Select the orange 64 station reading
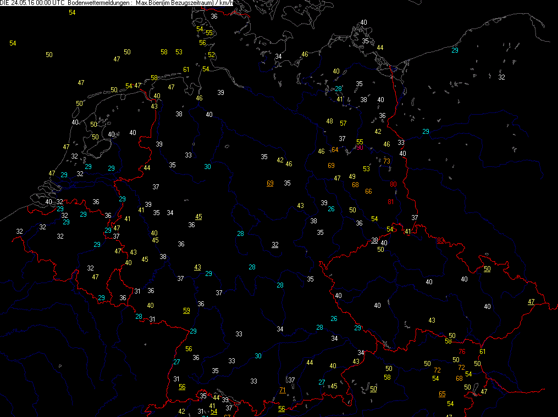558x417 pixels. [x=335, y=150]
